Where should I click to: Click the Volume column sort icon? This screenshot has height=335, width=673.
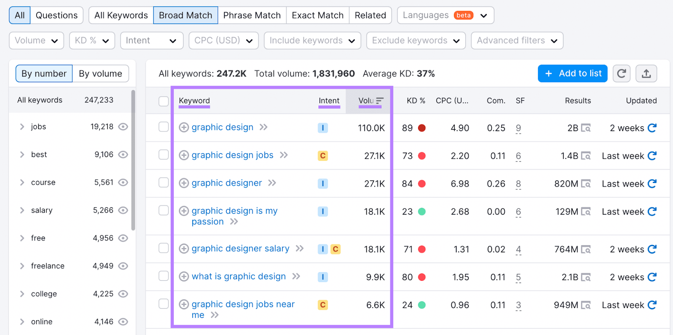[380, 101]
